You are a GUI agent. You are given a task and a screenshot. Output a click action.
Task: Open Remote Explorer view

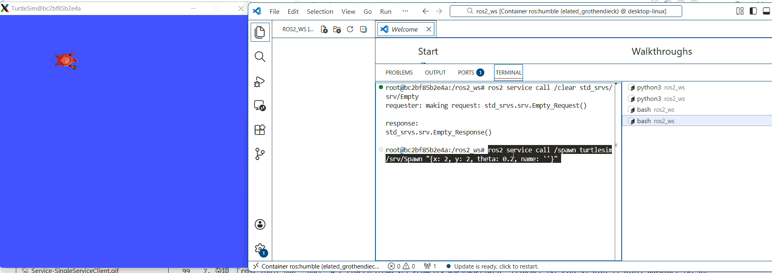[260, 106]
